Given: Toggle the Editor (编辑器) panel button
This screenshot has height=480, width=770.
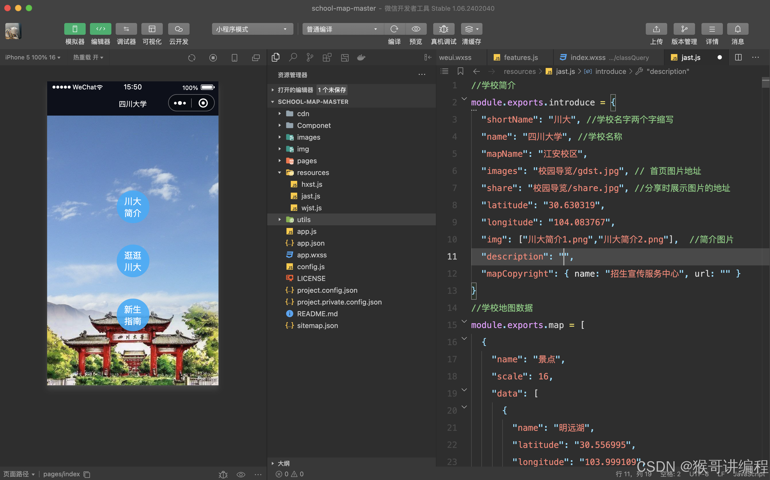Looking at the screenshot, I should tap(100, 29).
